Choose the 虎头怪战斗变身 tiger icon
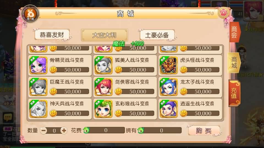264x148 pixels. click(x=169, y=66)
